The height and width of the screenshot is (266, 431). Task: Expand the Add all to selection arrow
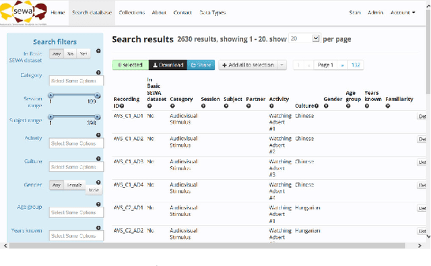(x=281, y=65)
